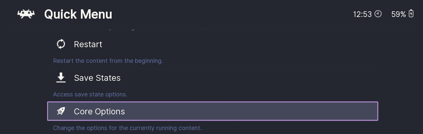
Task: Click the Quick Menu header title
Action: click(78, 14)
